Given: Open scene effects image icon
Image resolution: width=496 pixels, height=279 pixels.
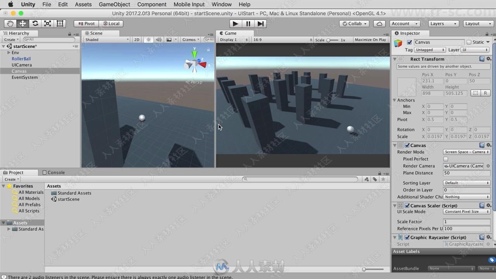Looking at the screenshot, I should [x=169, y=40].
